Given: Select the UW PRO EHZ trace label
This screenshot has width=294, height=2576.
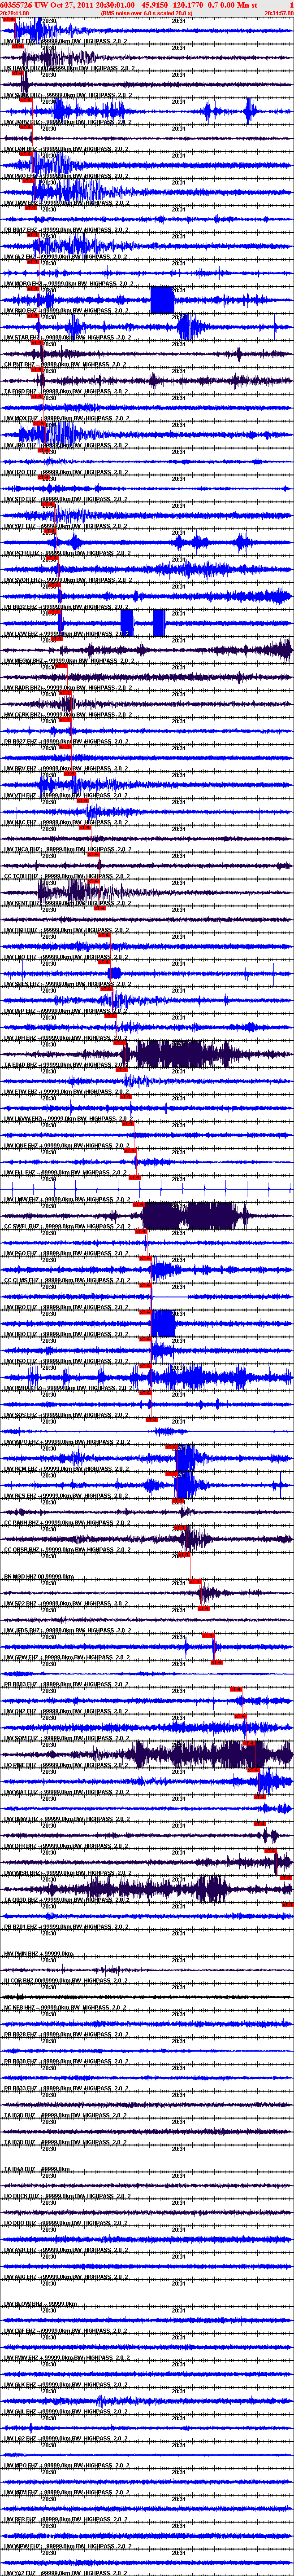Looking at the screenshot, I should coord(66,176).
